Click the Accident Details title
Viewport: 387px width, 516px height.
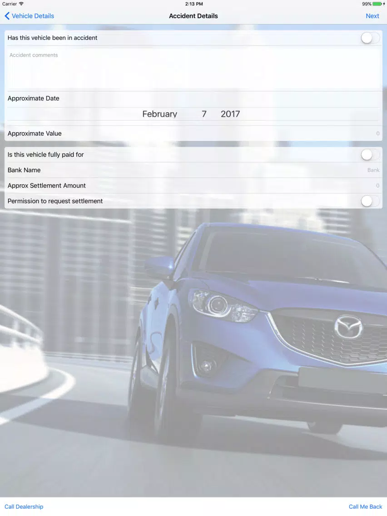coord(193,16)
